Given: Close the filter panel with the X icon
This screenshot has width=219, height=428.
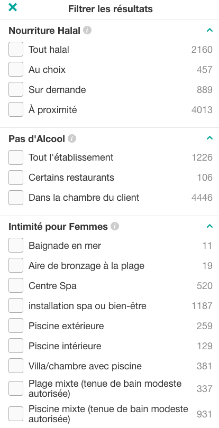Looking at the screenshot, I should [13, 7].
